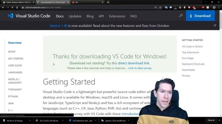The height and width of the screenshot is (124, 222).
Task: Expand NODE.JS / JAVASCRIPT section in sidebar
Action: pyautogui.click(x=15, y=81)
